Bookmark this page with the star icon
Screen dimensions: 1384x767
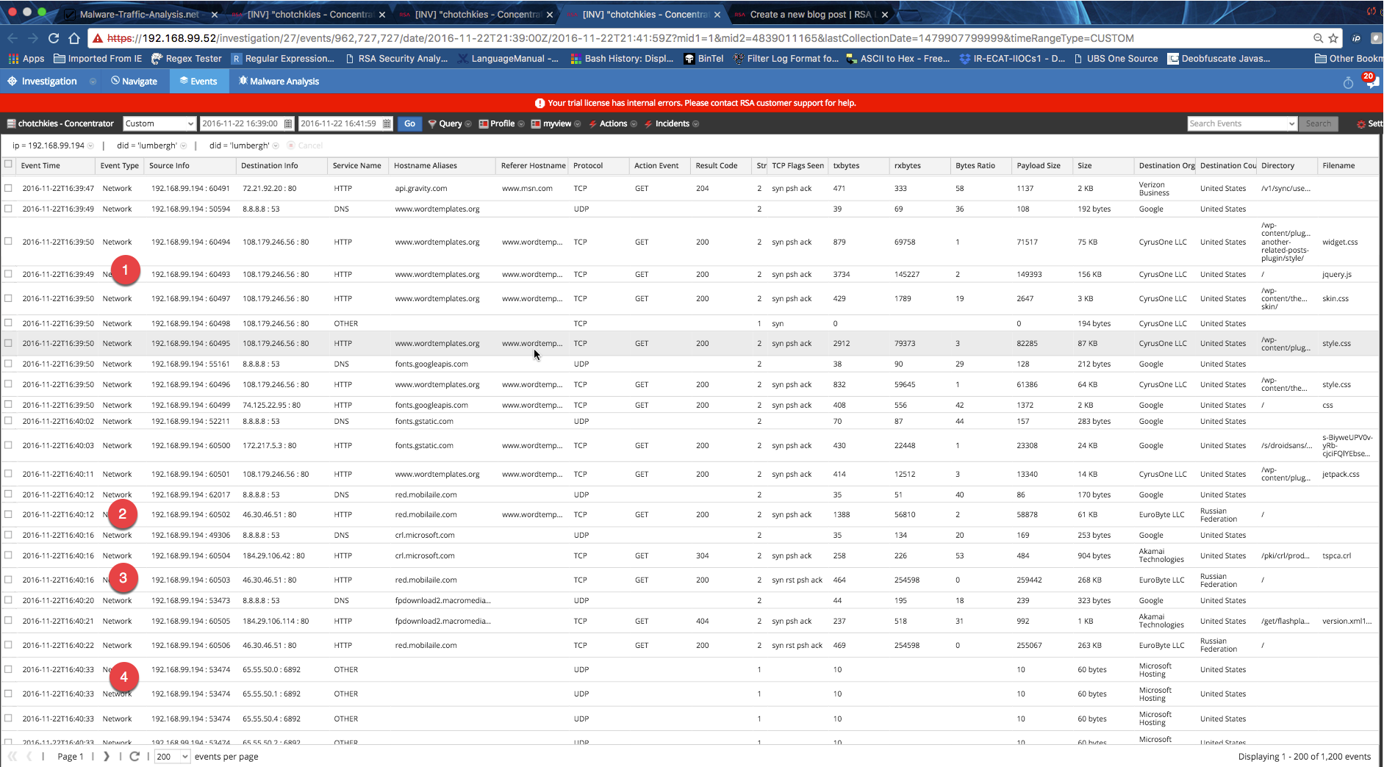pos(1333,38)
